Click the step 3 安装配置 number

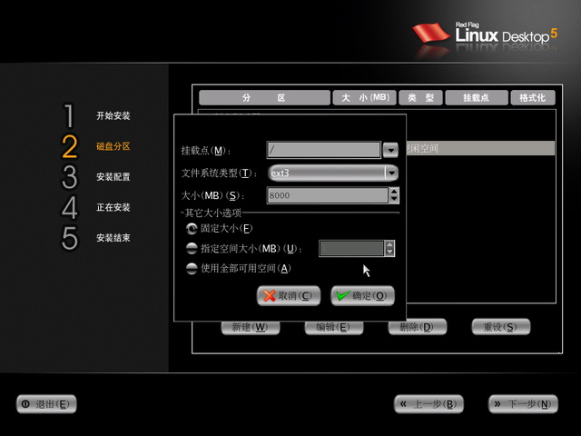point(69,177)
